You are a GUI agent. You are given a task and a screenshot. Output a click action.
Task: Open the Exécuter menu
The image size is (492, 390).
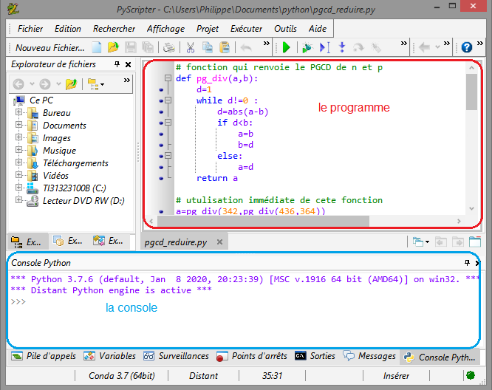246,29
